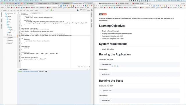Open the Cloud9 File menu
The width and height of the screenshot is (186, 105).
pyautogui.click(x=8, y=10)
